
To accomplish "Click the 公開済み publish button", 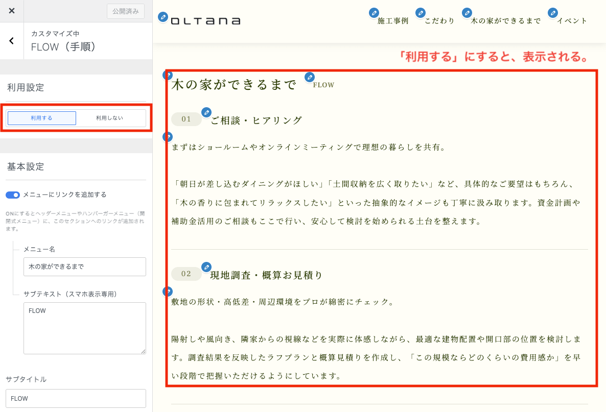I will pos(126,11).
